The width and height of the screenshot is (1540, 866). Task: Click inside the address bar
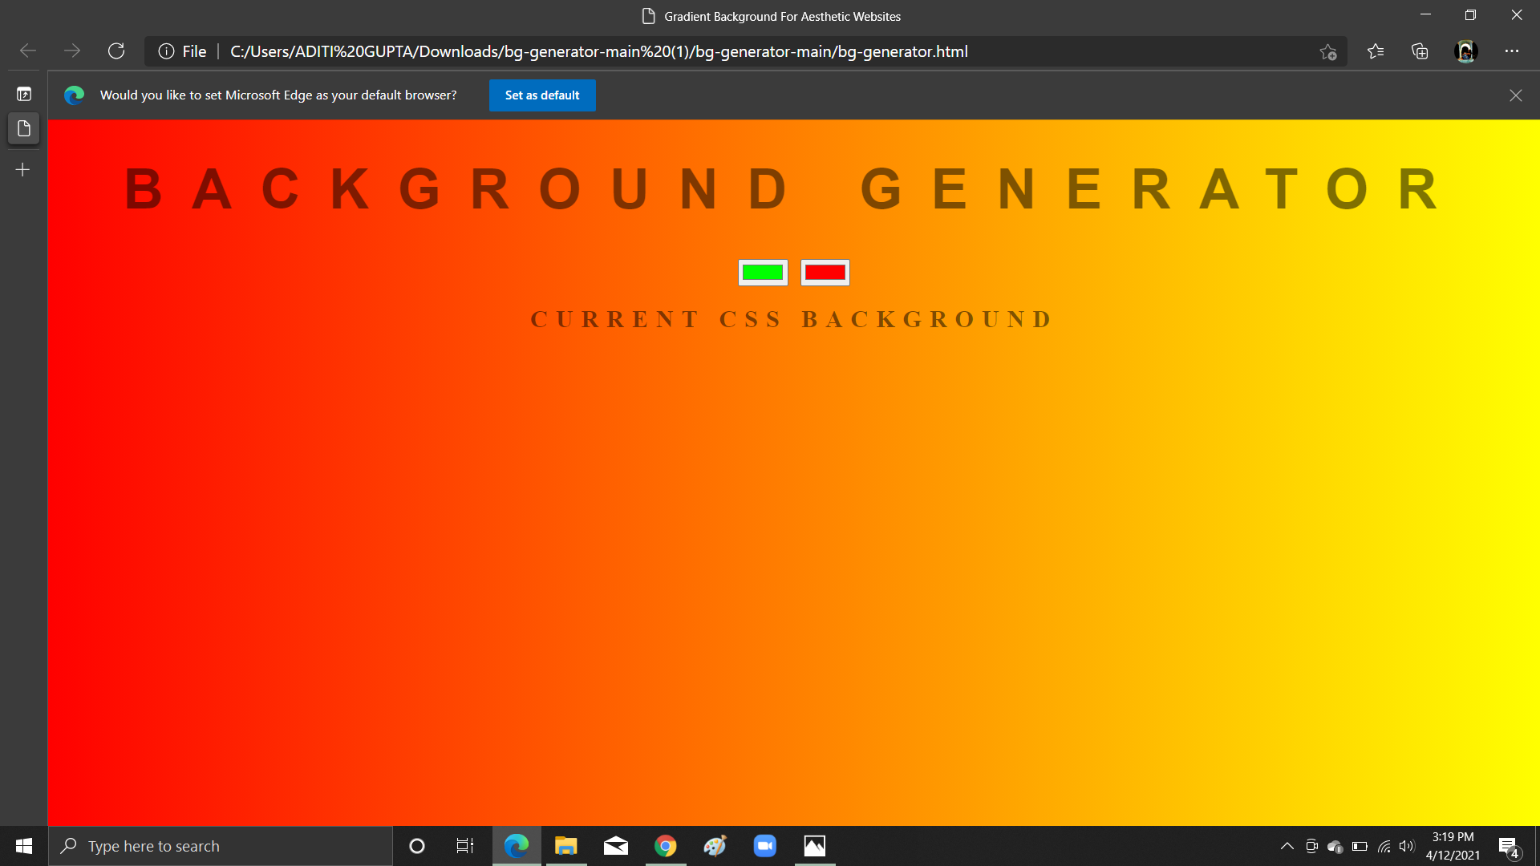coord(722,51)
